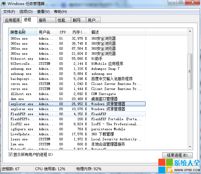
Task: Select csrss.exe row using 1,040 K
Action: point(77,84)
